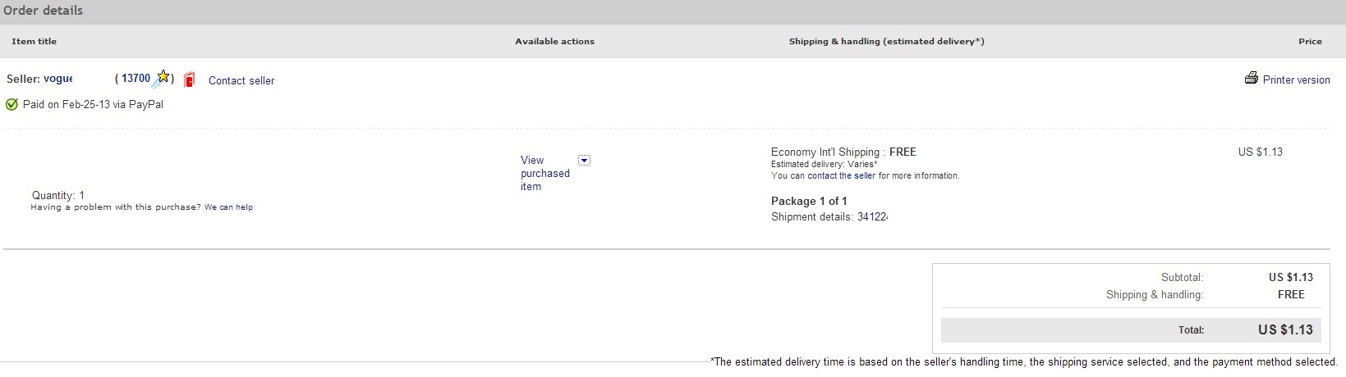Click the View purchased item link
Viewport: 1346px width, 377px height.
pos(544,173)
